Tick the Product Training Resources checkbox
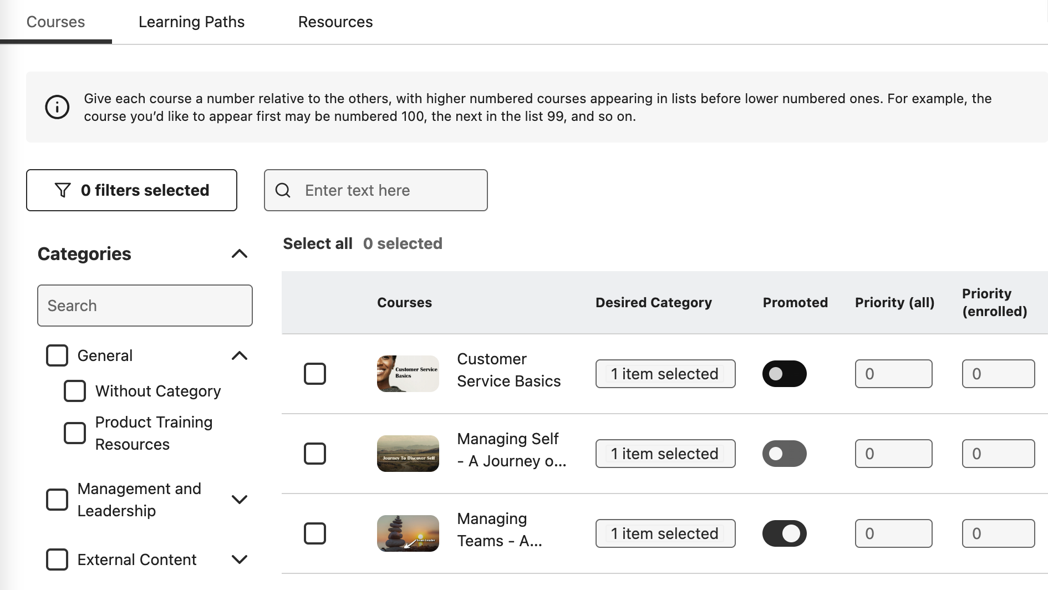The width and height of the screenshot is (1048, 590). [75, 433]
